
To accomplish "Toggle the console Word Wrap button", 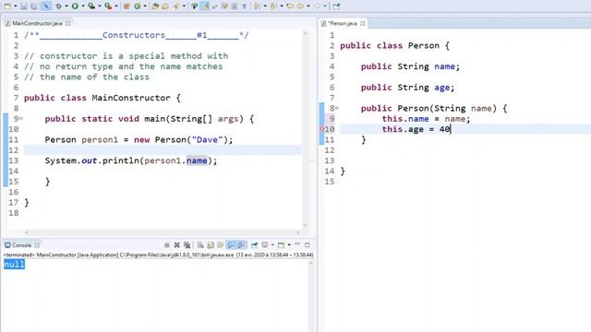I will click(221, 245).
